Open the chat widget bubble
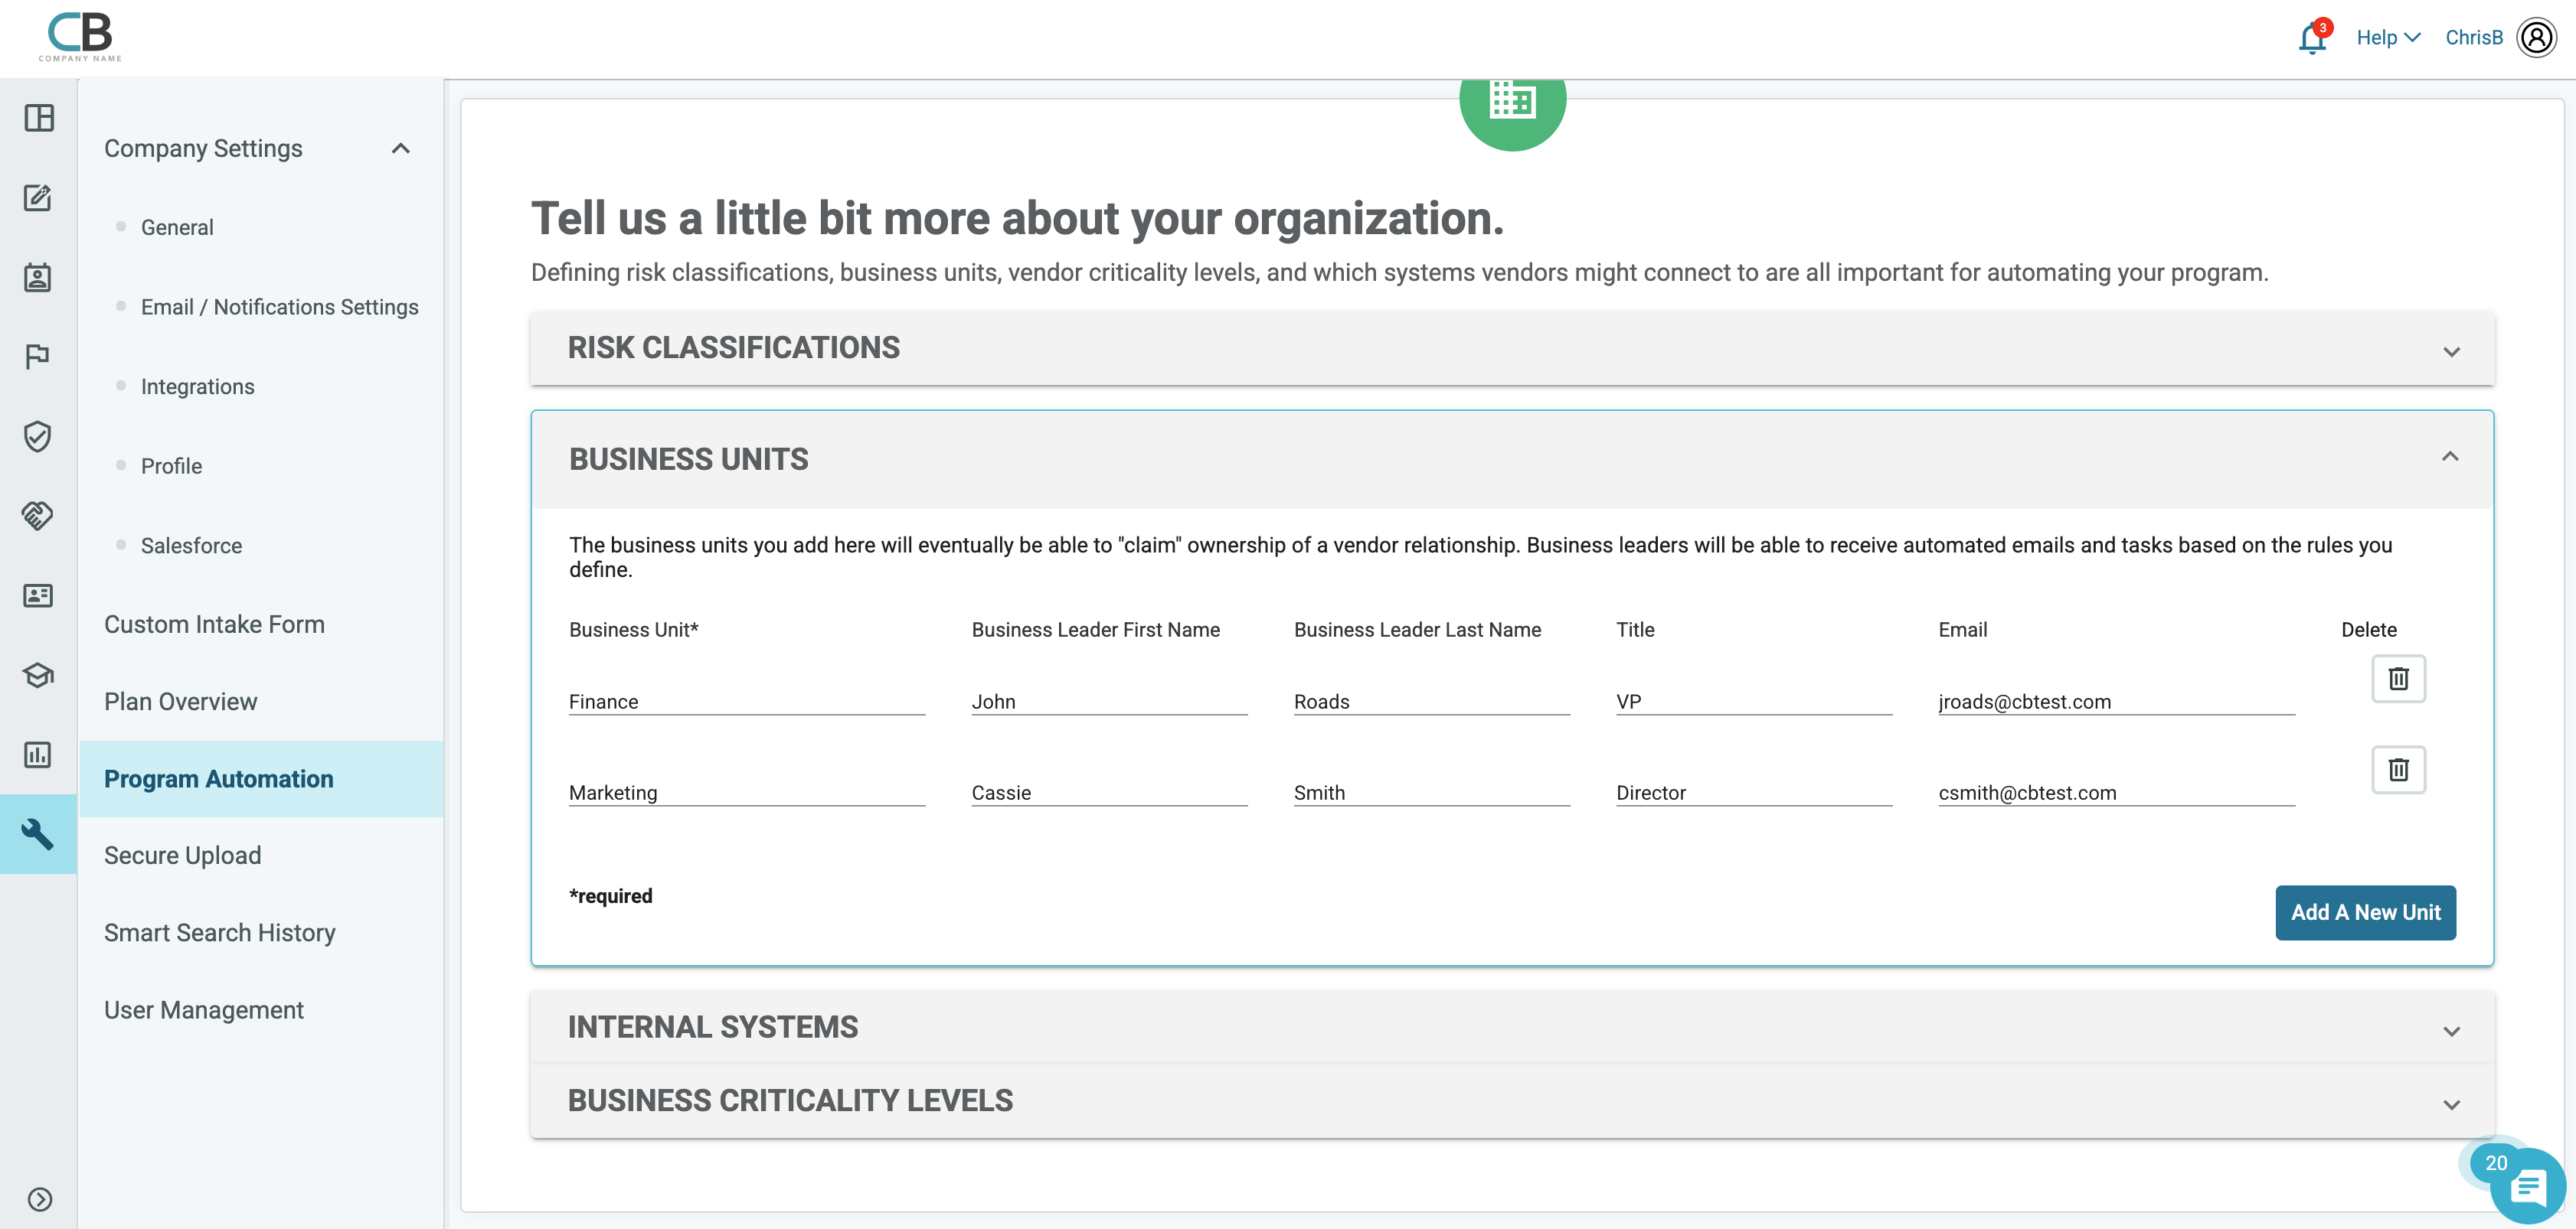The image size is (2576, 1229). pos(2528,1187)
